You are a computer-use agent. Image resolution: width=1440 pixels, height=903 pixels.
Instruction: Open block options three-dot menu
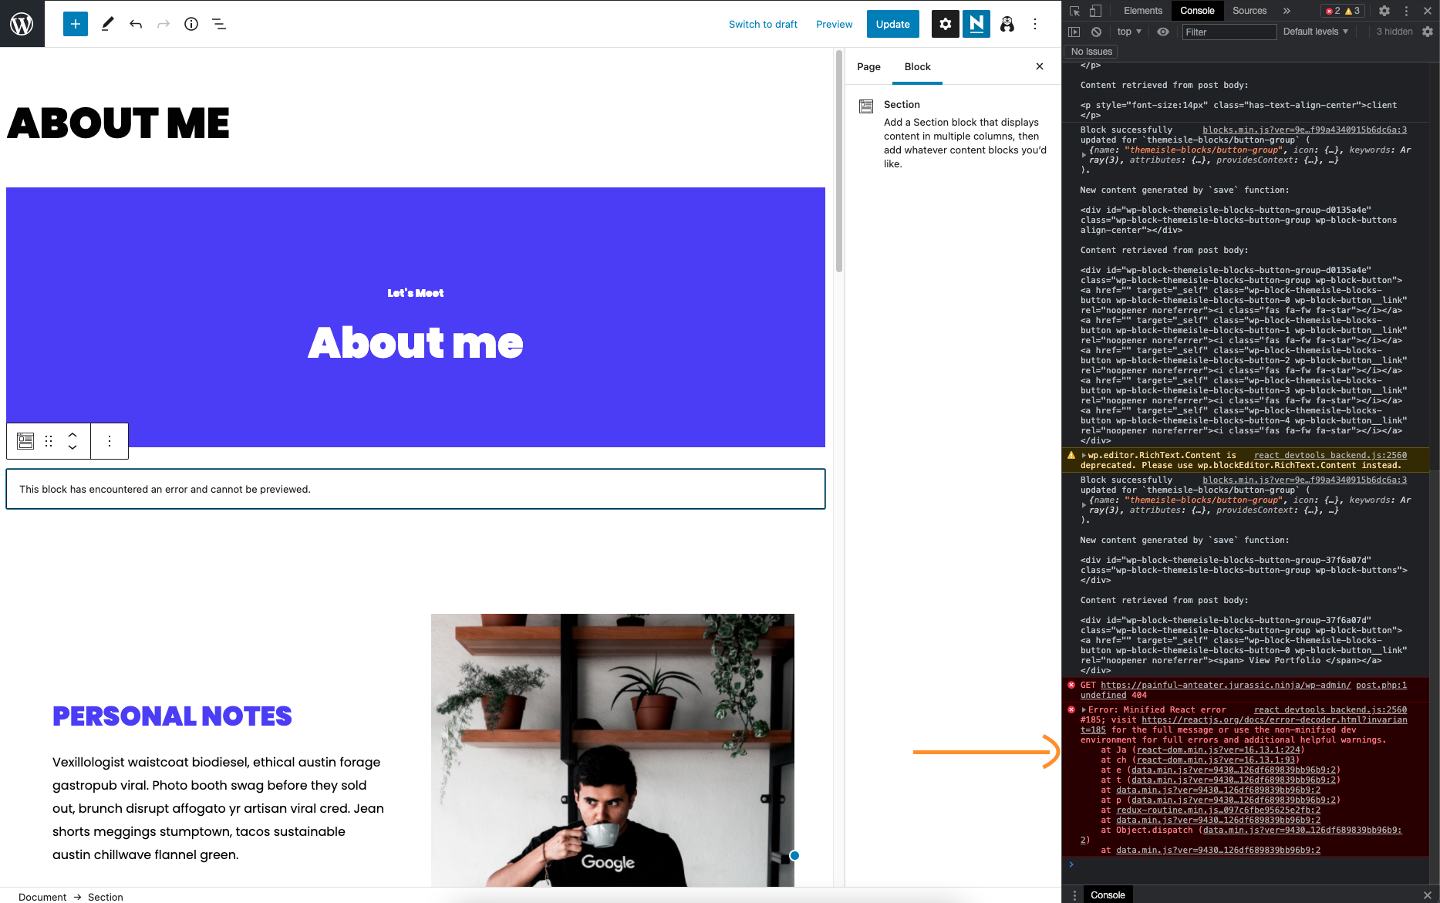109,440
